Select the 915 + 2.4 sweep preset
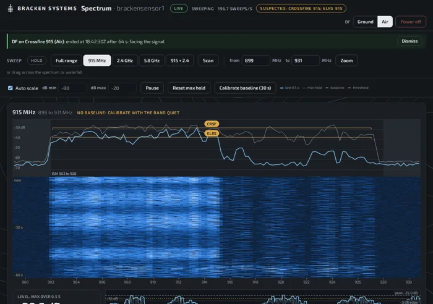The image size is (433, 304). click(x=180, y=61)
